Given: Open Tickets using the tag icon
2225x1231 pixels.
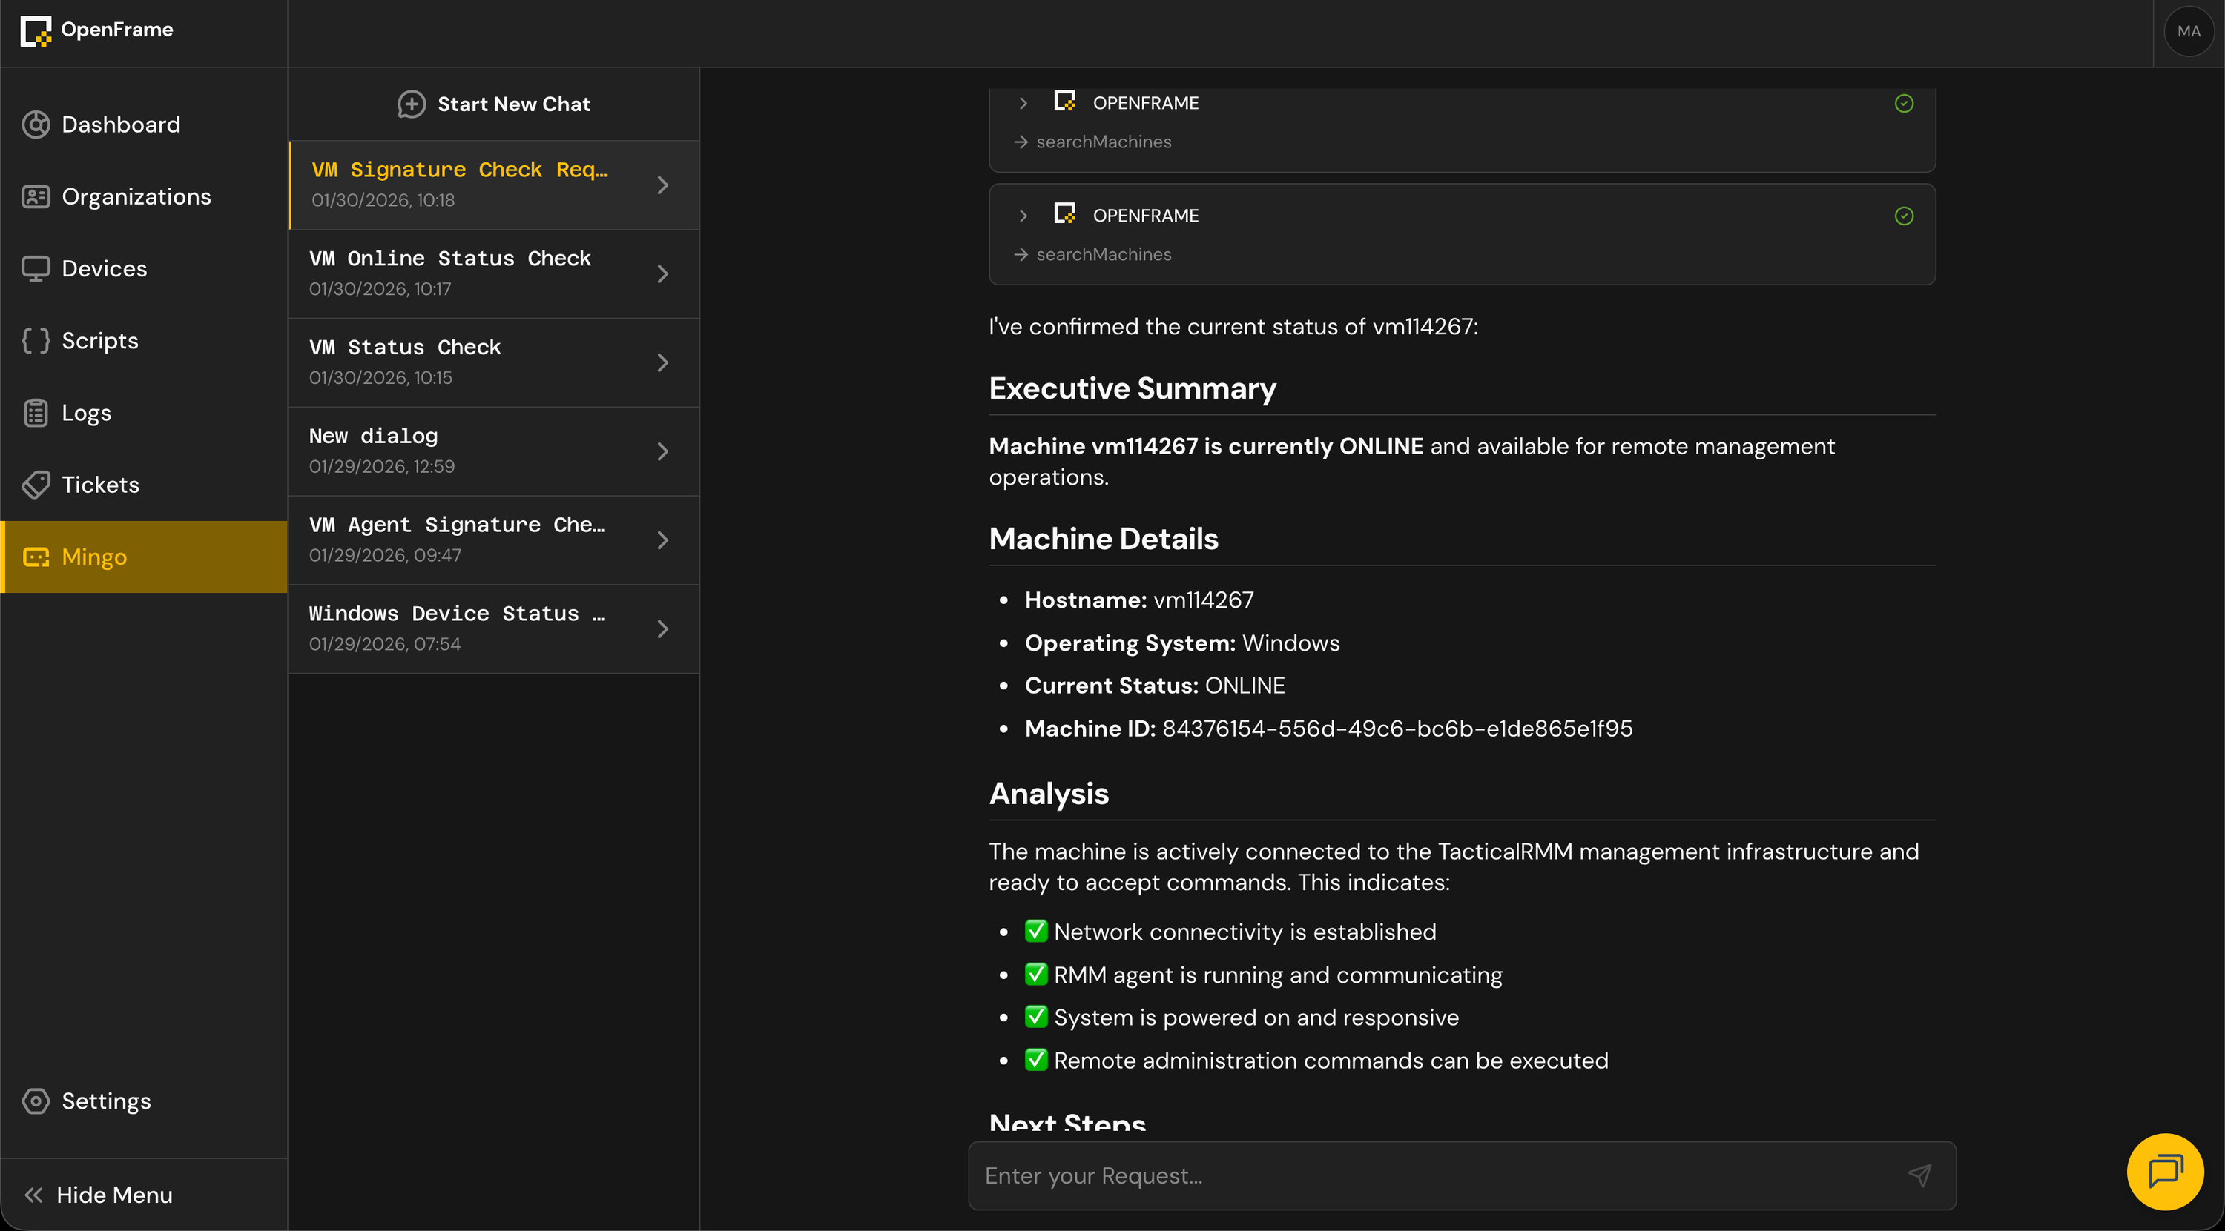Looking at the screenshot, I should point(36,485).
